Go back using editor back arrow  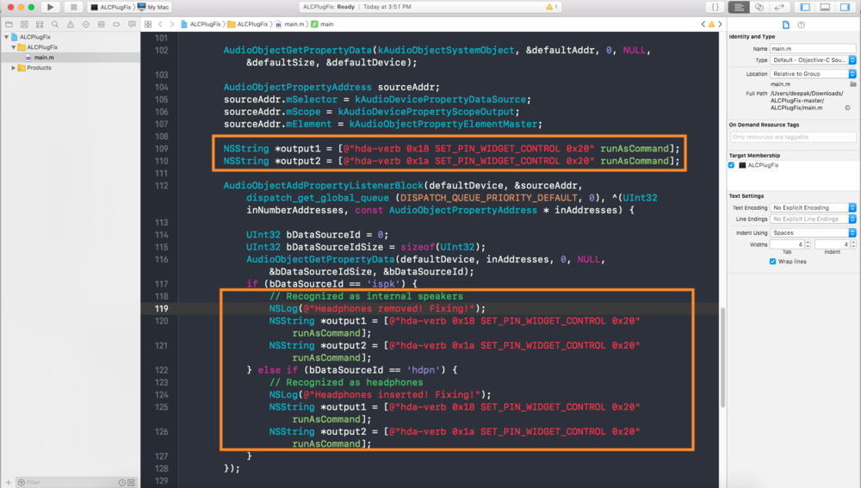[x=159, y=24]
